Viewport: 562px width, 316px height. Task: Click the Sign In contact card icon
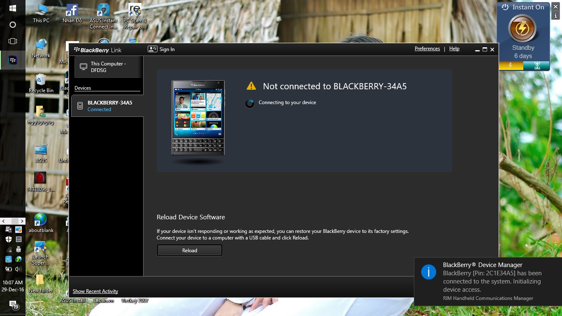(152, 49)
